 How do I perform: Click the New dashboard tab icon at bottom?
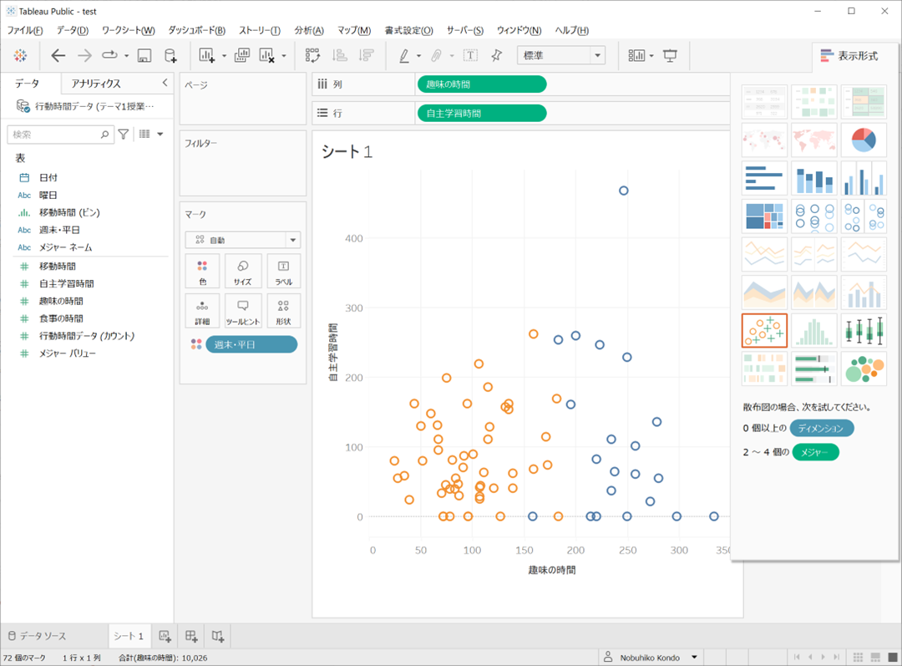pos(191,636)
